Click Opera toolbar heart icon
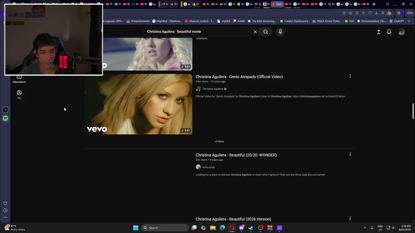Viewport: 415px width, 233px height. [370, 13]
